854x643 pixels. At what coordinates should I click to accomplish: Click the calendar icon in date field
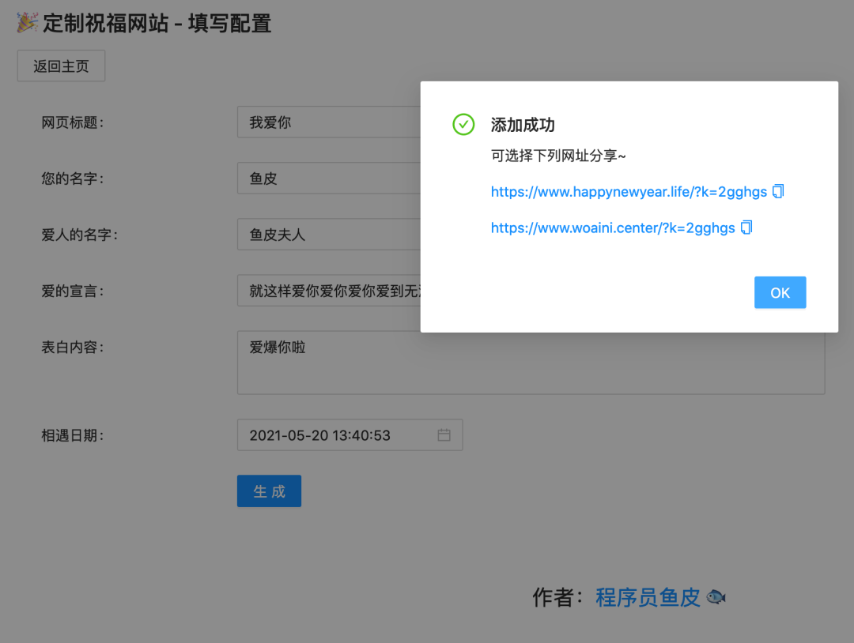pyautogui.click(x=444, y=435)
